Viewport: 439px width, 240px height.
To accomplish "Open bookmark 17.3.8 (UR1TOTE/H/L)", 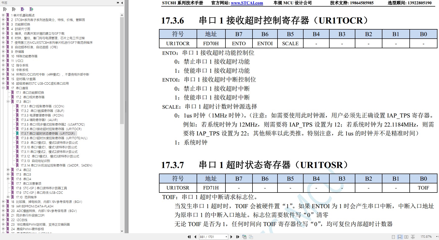I will [x=54, y=138].
